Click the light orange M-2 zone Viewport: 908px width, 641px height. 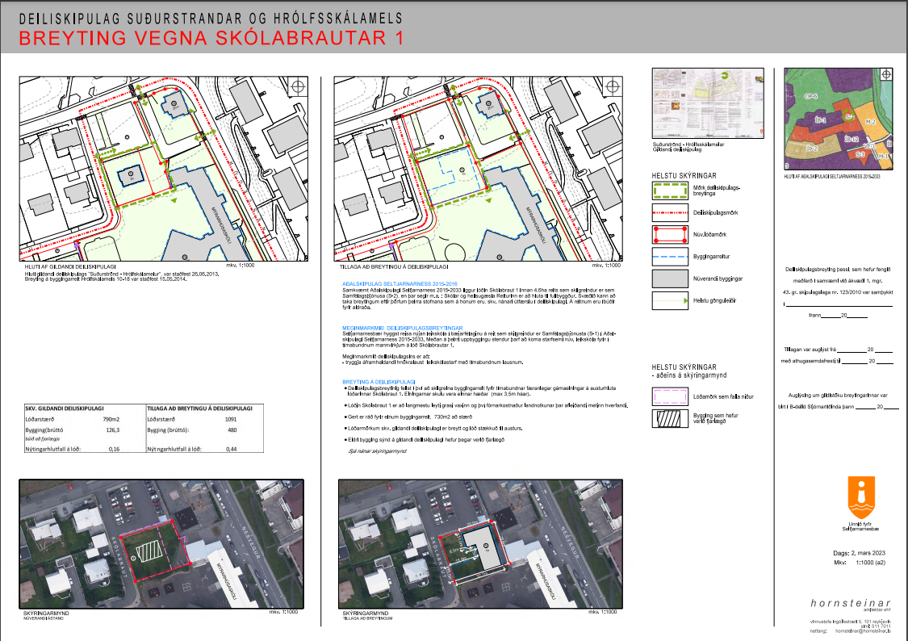coord(870,121)
